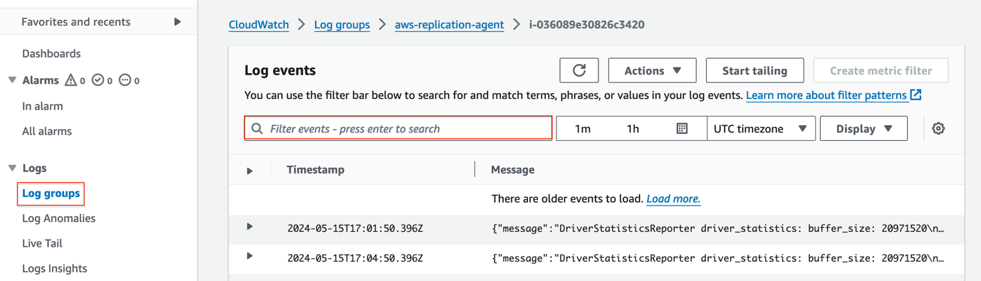Open Log Anomalies in the sidebar
This screenshot has width=981, height=281.
[x=59, y=218]
